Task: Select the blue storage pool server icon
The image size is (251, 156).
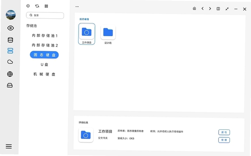Action: click(10, 51)
